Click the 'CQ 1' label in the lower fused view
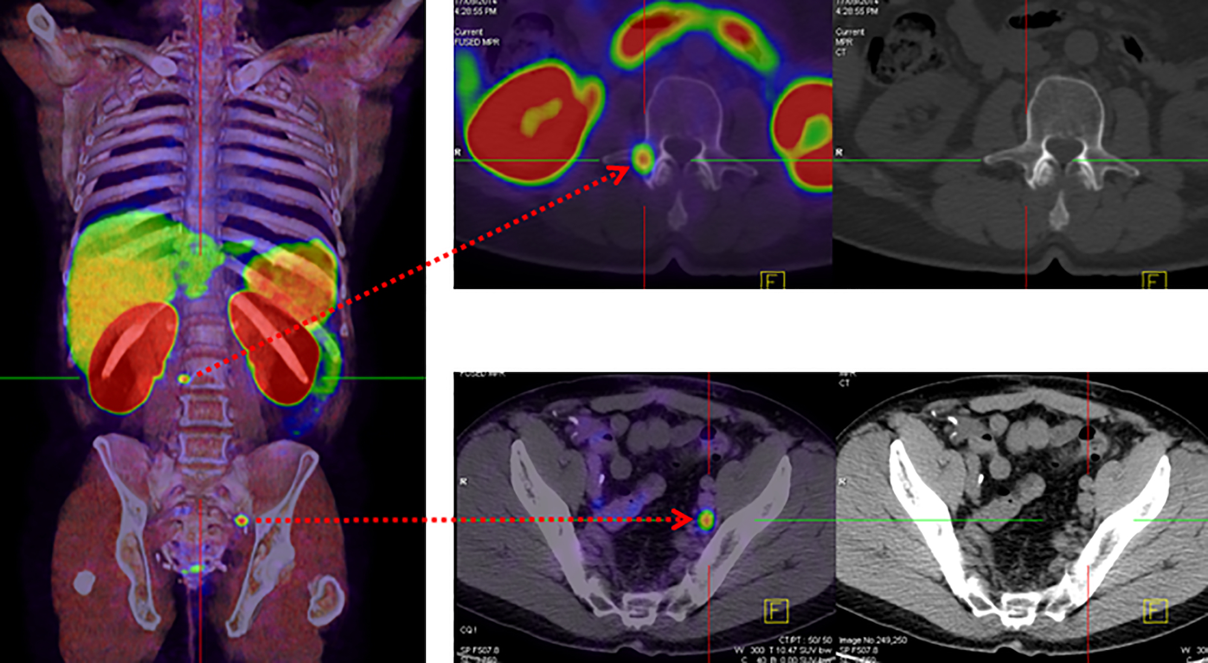This screenshot has width=1208, height=663. [x=469, y=630]
